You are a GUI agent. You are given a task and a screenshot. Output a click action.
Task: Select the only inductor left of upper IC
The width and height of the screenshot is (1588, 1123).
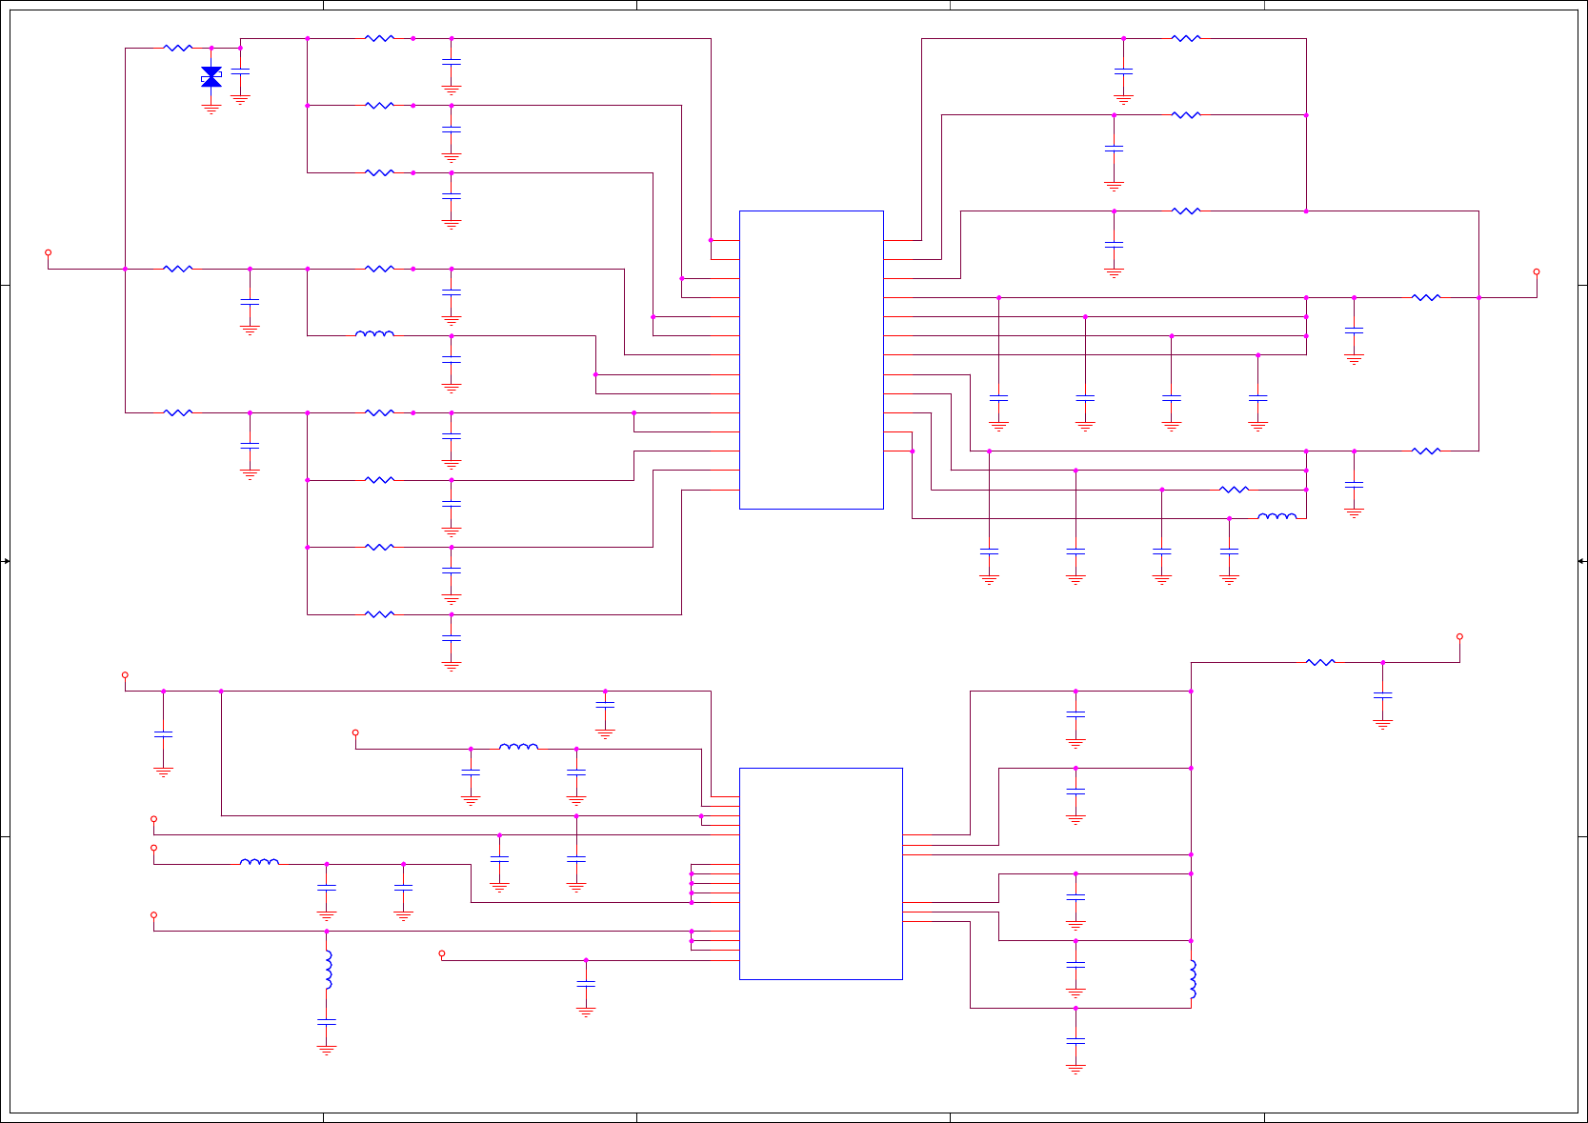tap(374, 334)
